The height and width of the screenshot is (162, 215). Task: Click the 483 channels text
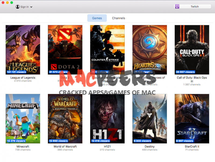tap(150, 150)
